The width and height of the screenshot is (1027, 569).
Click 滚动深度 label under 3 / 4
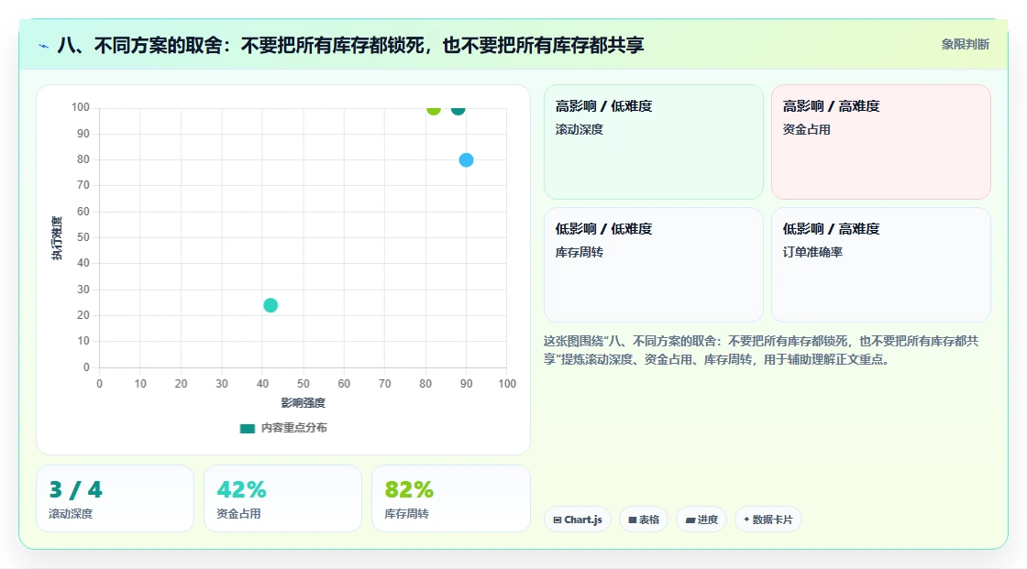click(71, 514)
